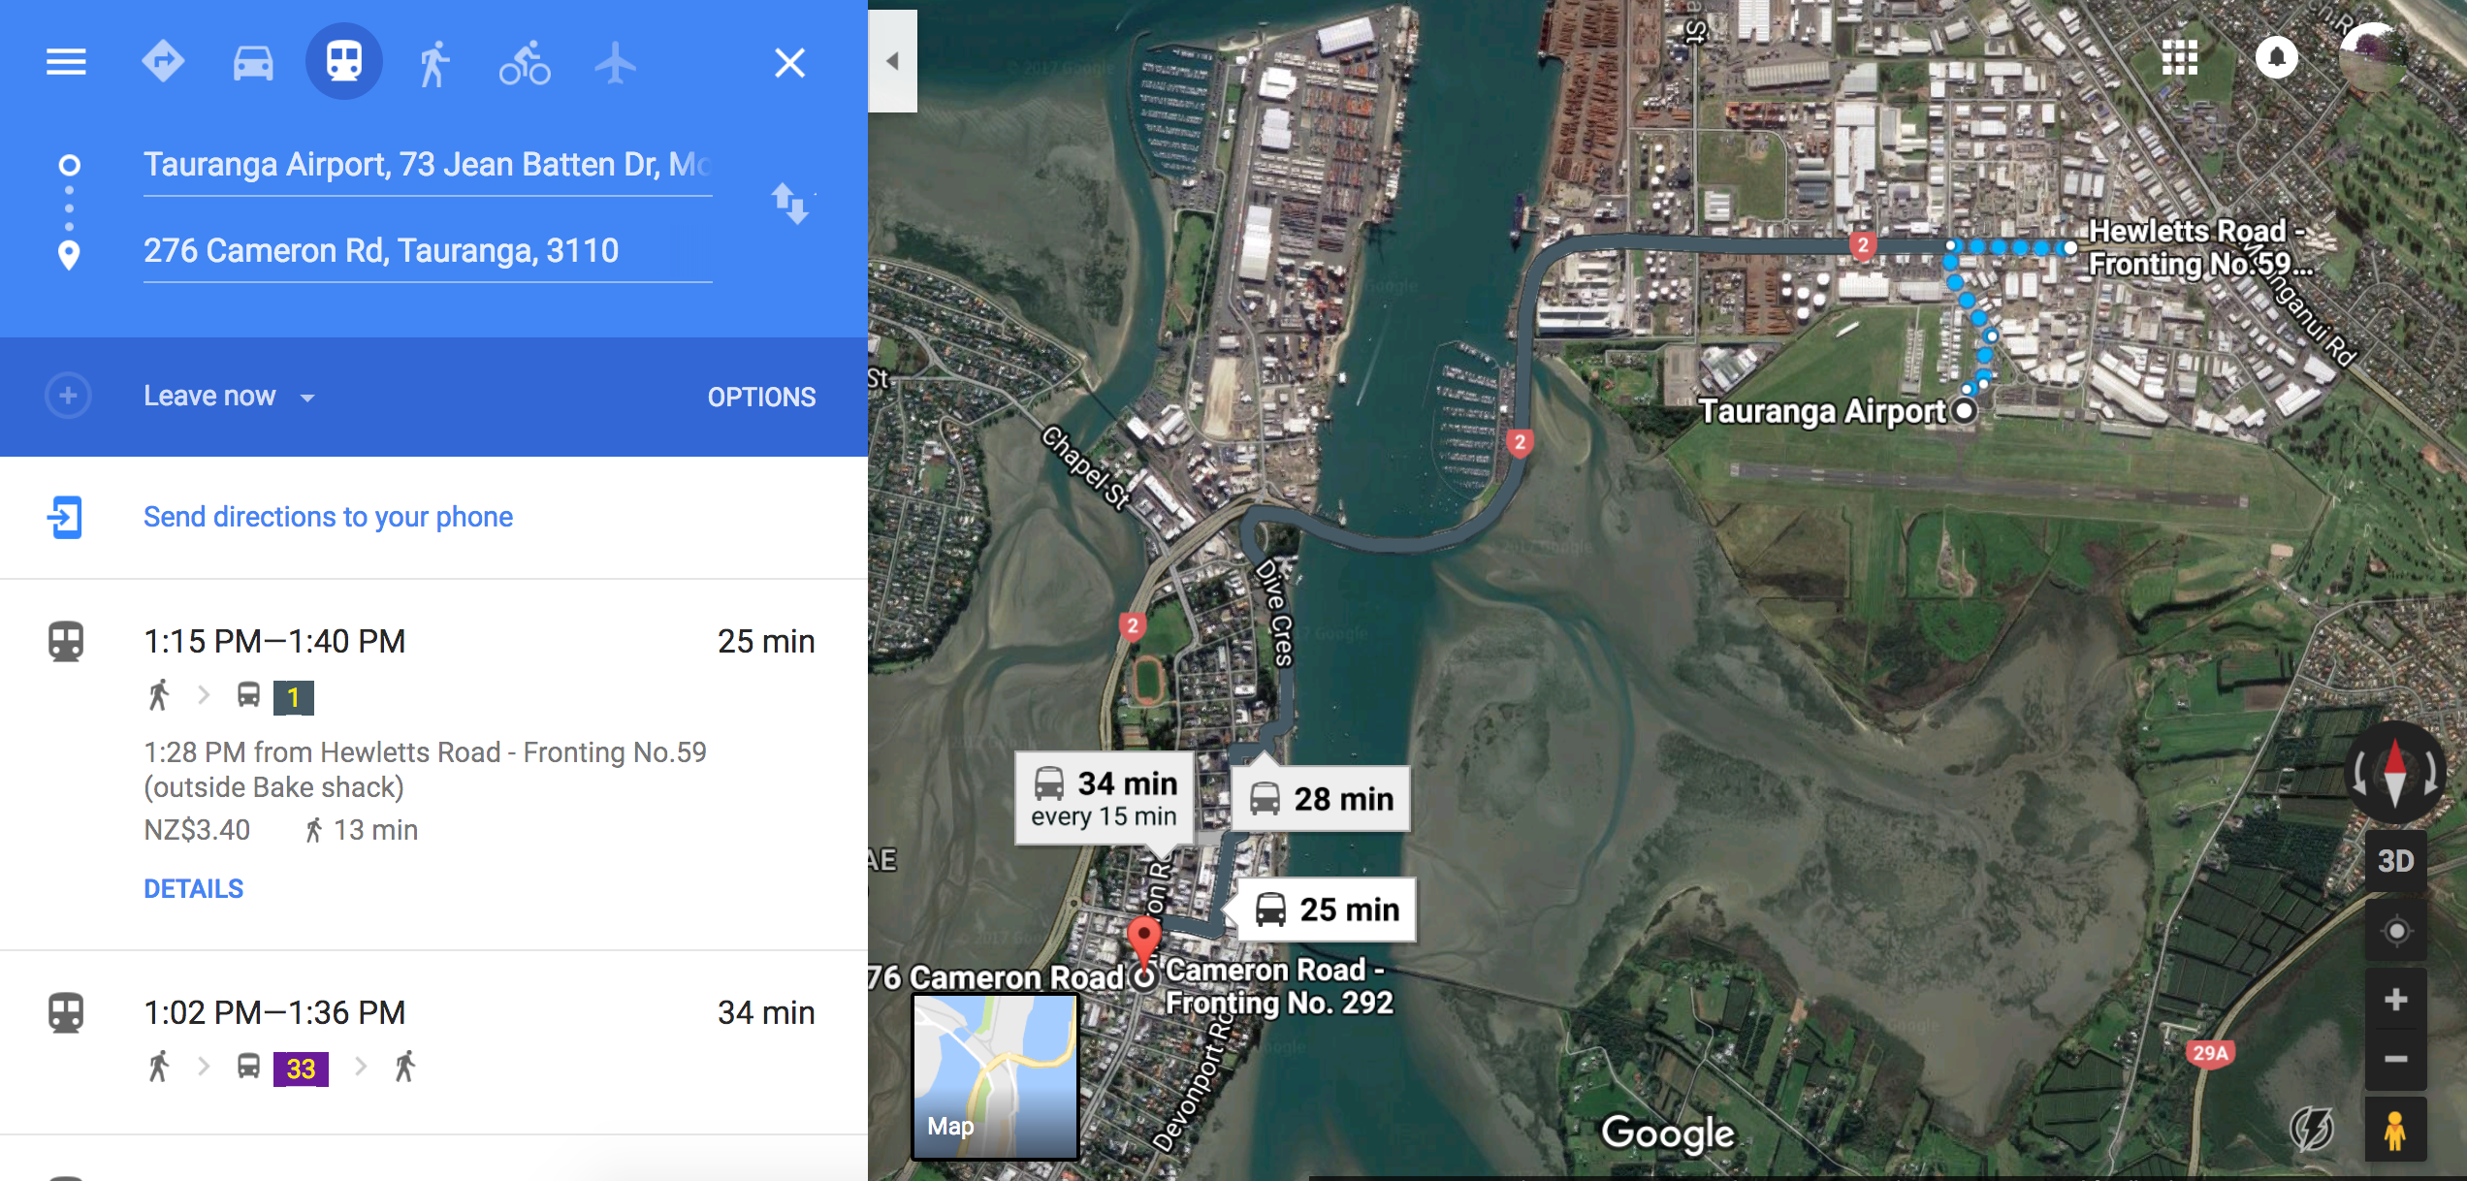Open the transit OPTIONS
Viewport: 2467px width, 1181px height.
point(761,397)
